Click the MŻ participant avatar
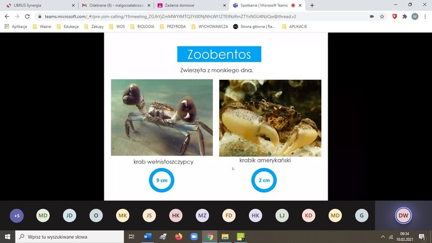The height and width of the screenshot is (243, 432). click(202, 216)
